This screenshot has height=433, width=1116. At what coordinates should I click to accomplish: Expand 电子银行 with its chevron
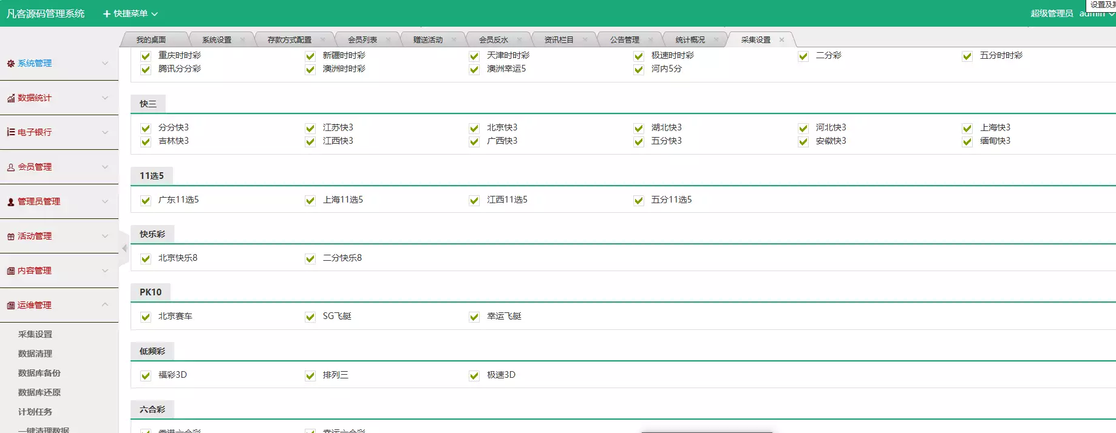click(x=105, y=132)
